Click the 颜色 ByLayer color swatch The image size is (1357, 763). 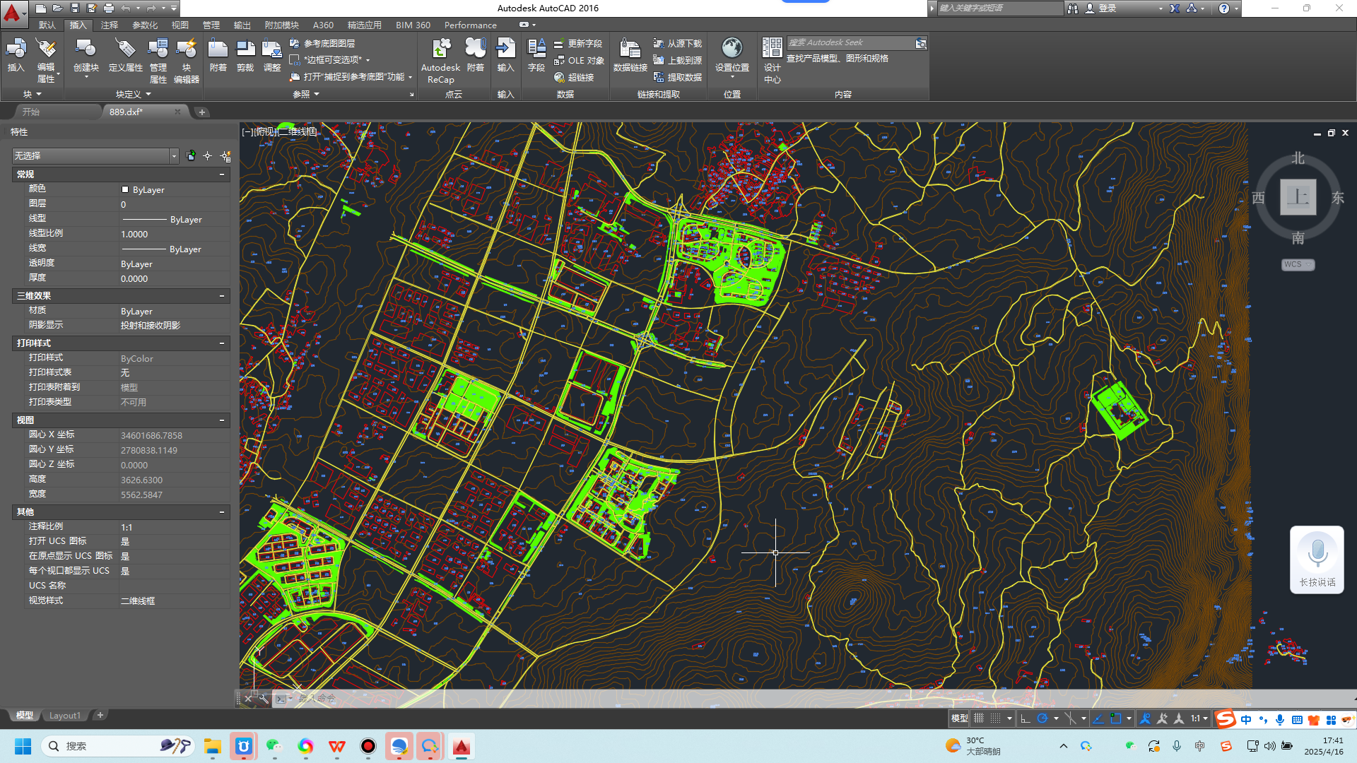click(x=125, y=189)
